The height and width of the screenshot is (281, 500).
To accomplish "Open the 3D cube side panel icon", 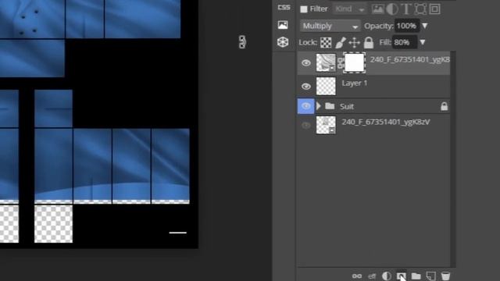I will [283, 41].
